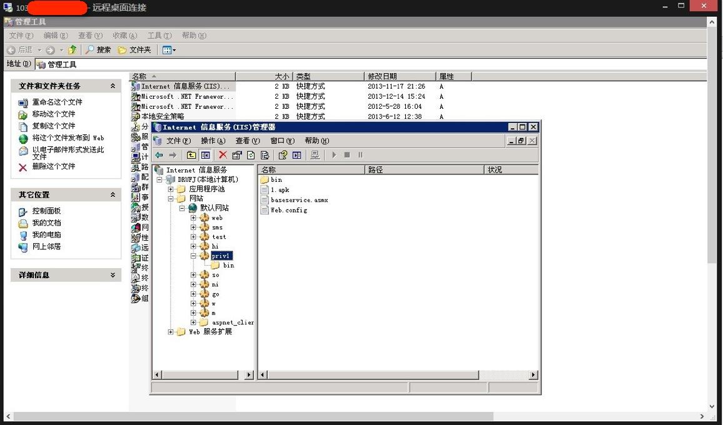723x425 pixels.
Task: Toggle the show/hide console tree icon
Action: tap(205, 156)
